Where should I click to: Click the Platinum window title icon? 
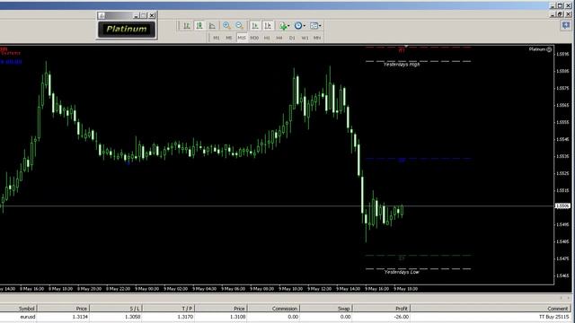tap(102, 15)
